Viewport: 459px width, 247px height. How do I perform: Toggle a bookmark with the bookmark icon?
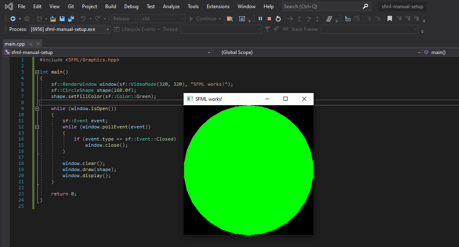click(x=390, y=18)
